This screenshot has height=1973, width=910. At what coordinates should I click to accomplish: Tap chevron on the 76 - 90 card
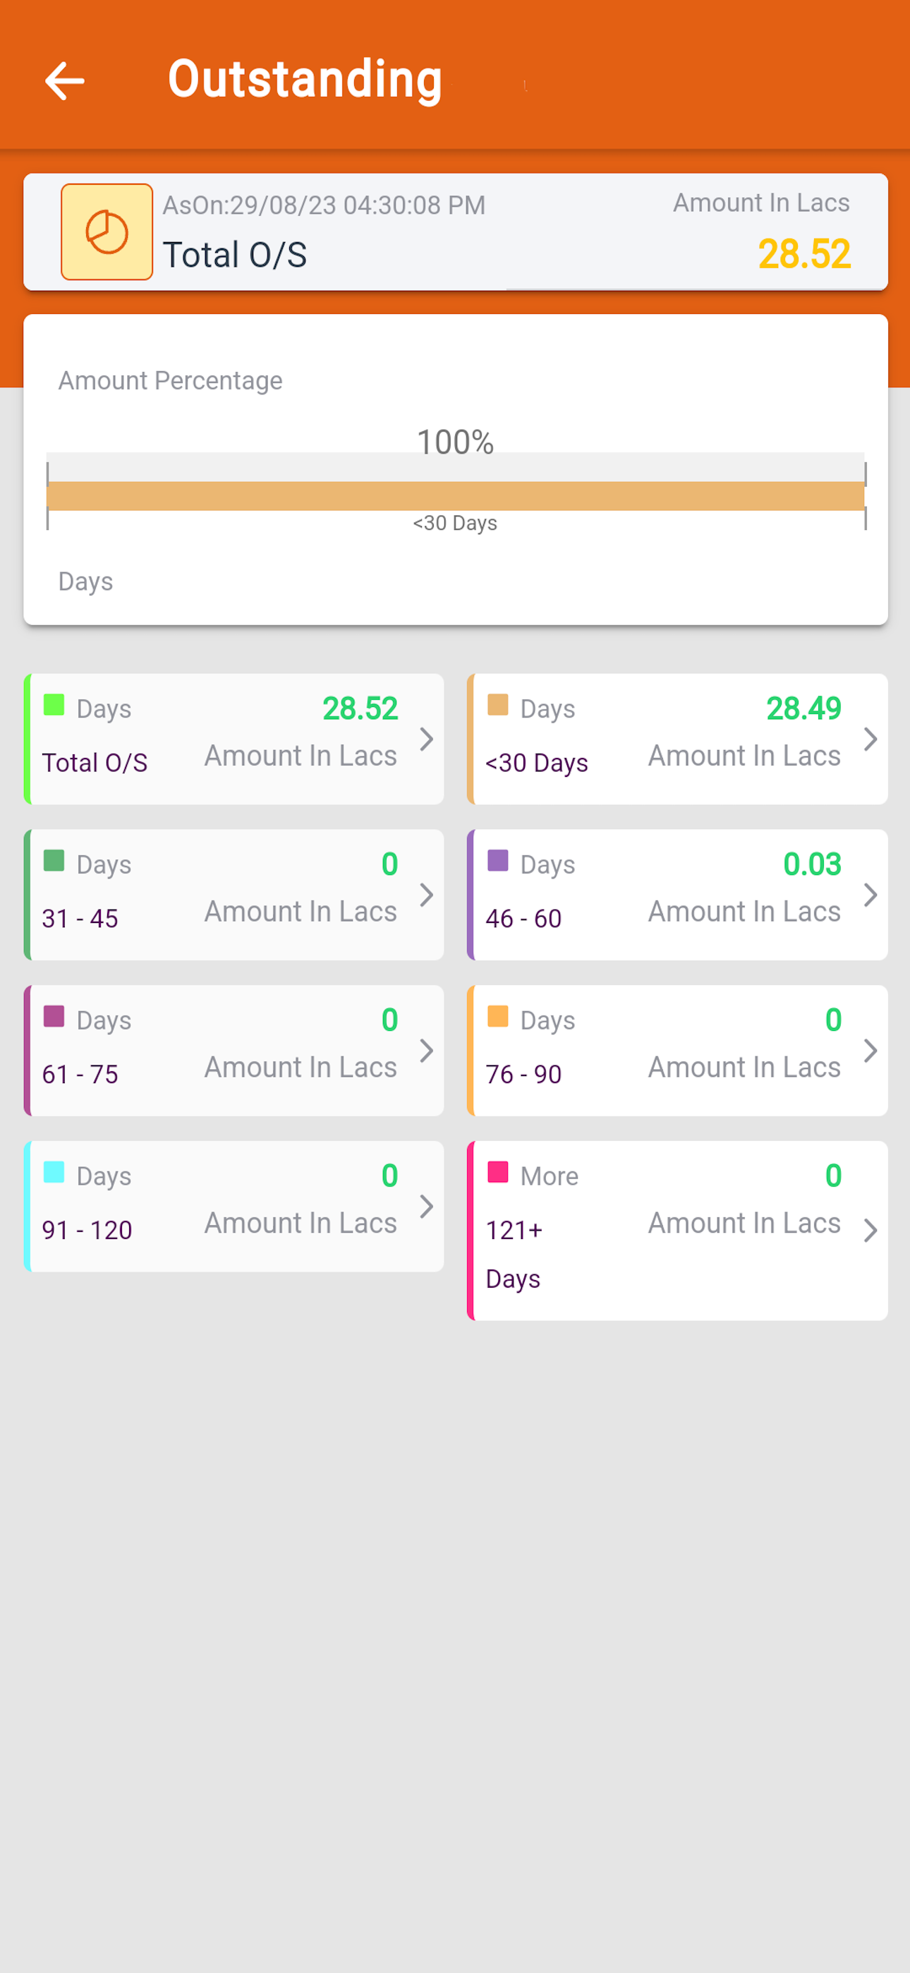point(870,1051)
